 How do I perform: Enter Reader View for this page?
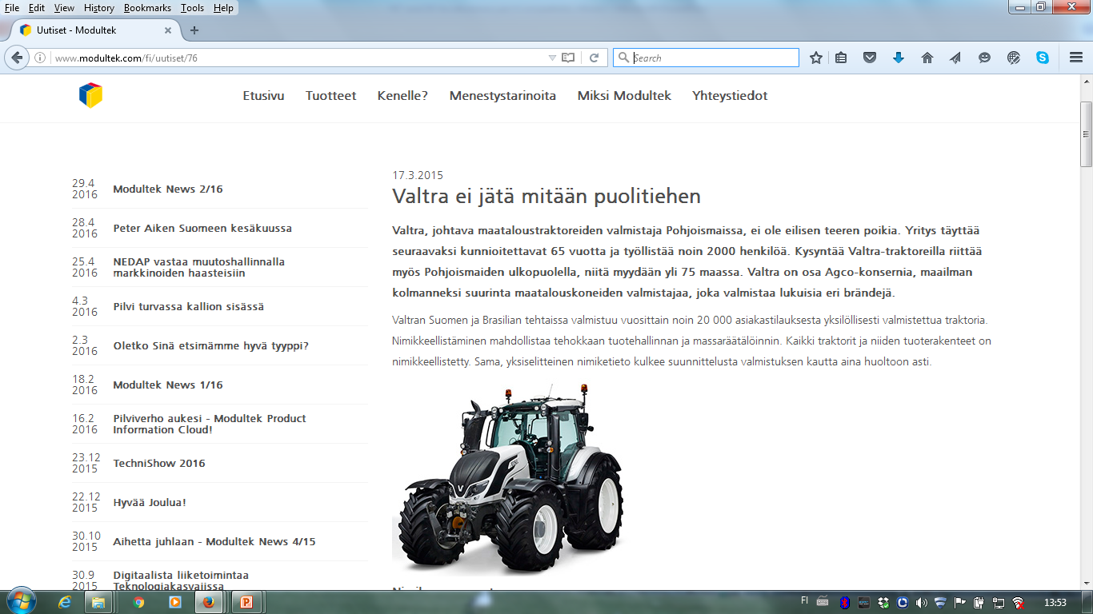tap(568, 58)
